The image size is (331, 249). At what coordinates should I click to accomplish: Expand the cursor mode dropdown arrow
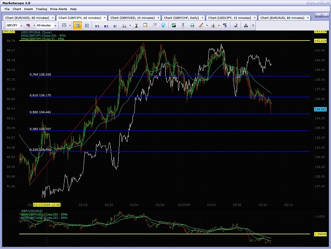click(x=130, y=25)
